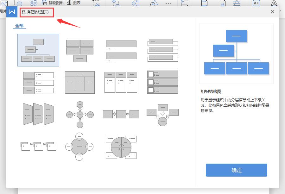Switch to the 全部 category tab

pos(19,26)
